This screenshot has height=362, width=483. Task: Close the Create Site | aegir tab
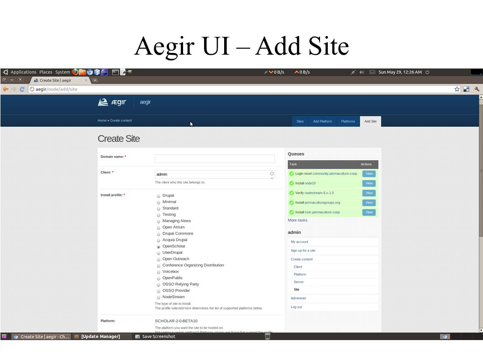click(x=86, y=80)
